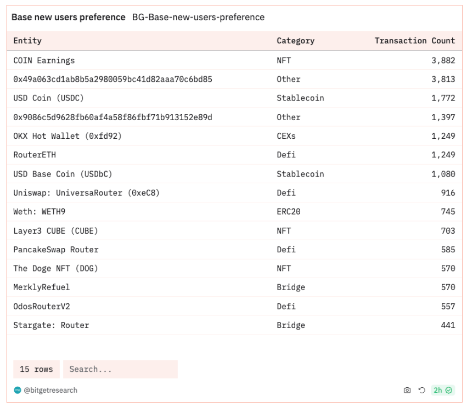Click the green 2h freshness badge
The width and height of the screenshot is (467, 407).
pos(443,390)
